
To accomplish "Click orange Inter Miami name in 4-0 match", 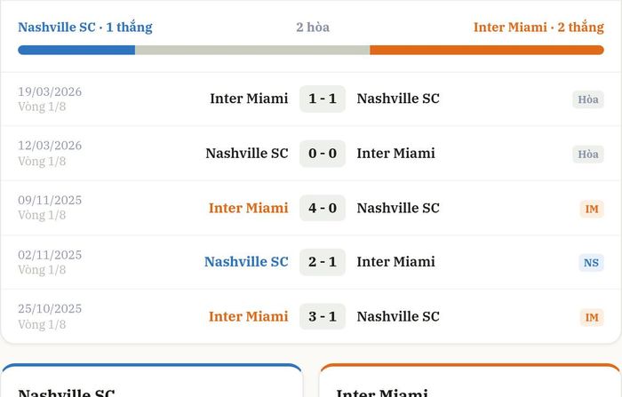I will (x=248, y=208).
